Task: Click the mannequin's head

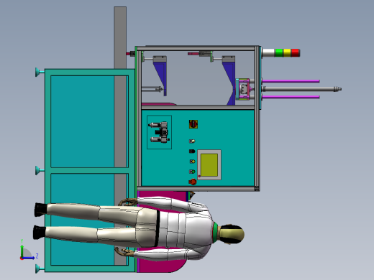Action: tap(232, 234)
